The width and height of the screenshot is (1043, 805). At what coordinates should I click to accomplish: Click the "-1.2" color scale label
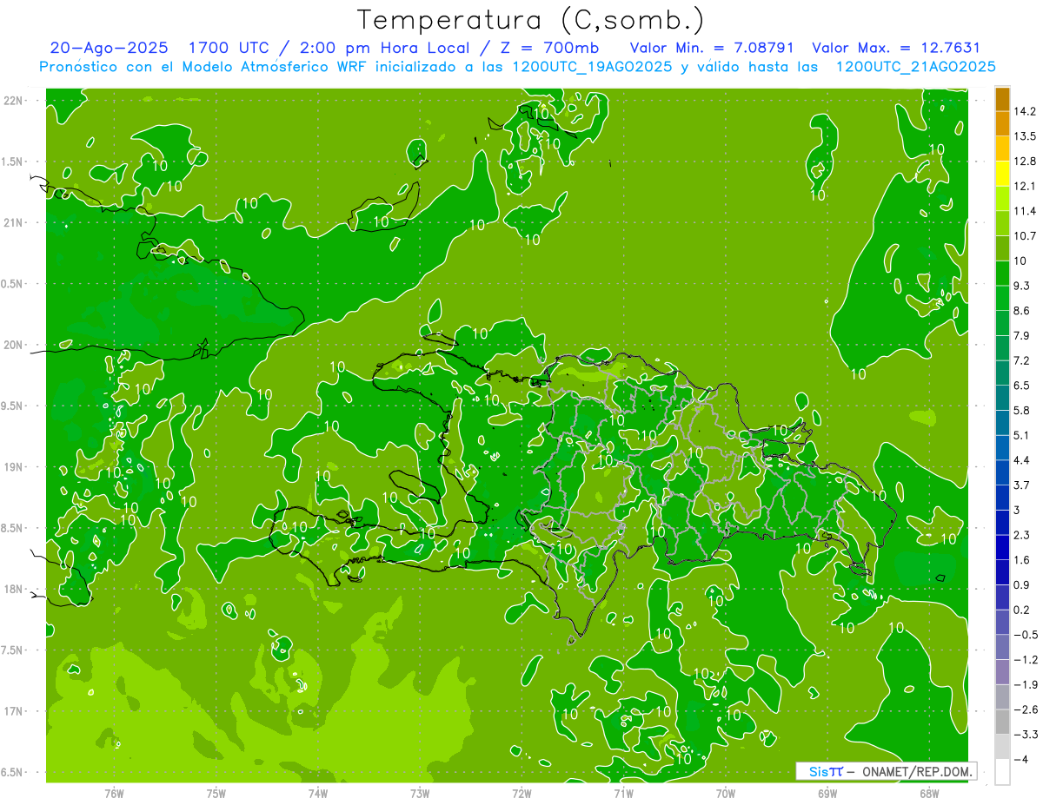coord(1025,660)
